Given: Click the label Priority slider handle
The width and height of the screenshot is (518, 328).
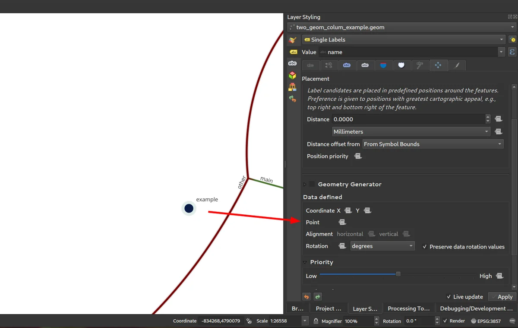Looking at the screenshot, I should (x=398, y=274).
